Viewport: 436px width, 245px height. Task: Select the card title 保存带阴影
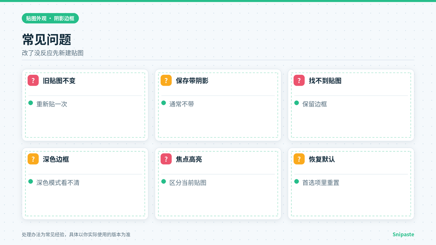click(192, 81)
